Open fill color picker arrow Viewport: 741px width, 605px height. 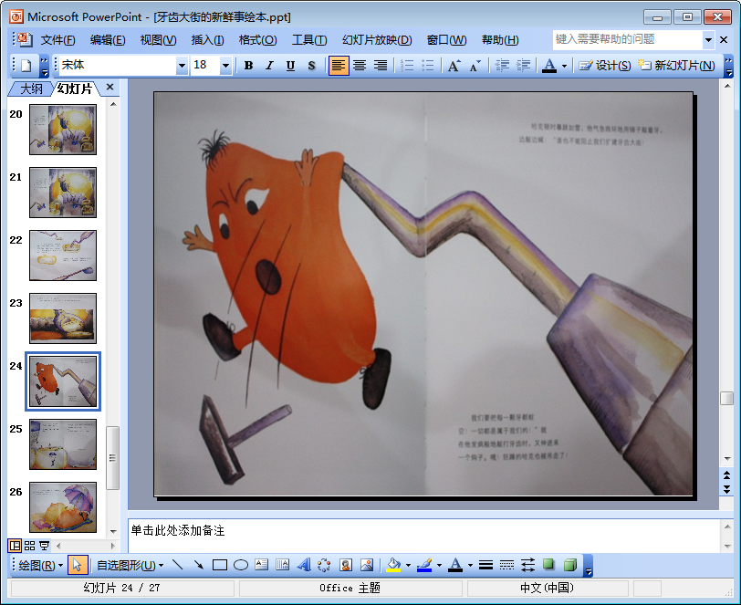(x=408, y=565)
